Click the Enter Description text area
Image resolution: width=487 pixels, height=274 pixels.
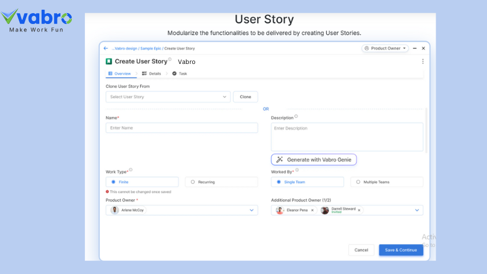pos(347,137)
